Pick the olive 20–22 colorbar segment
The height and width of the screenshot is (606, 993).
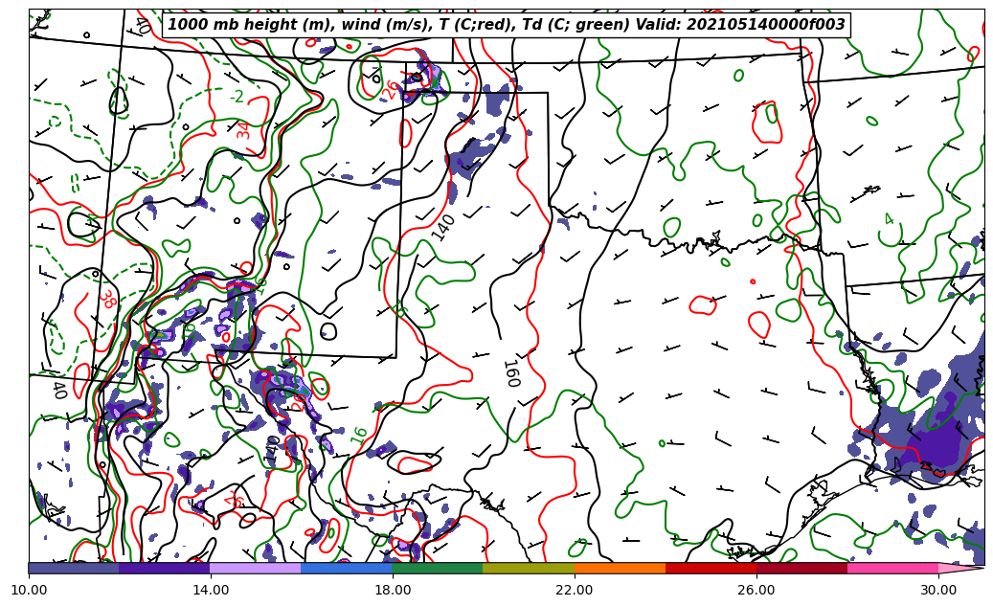coord(529,568)
